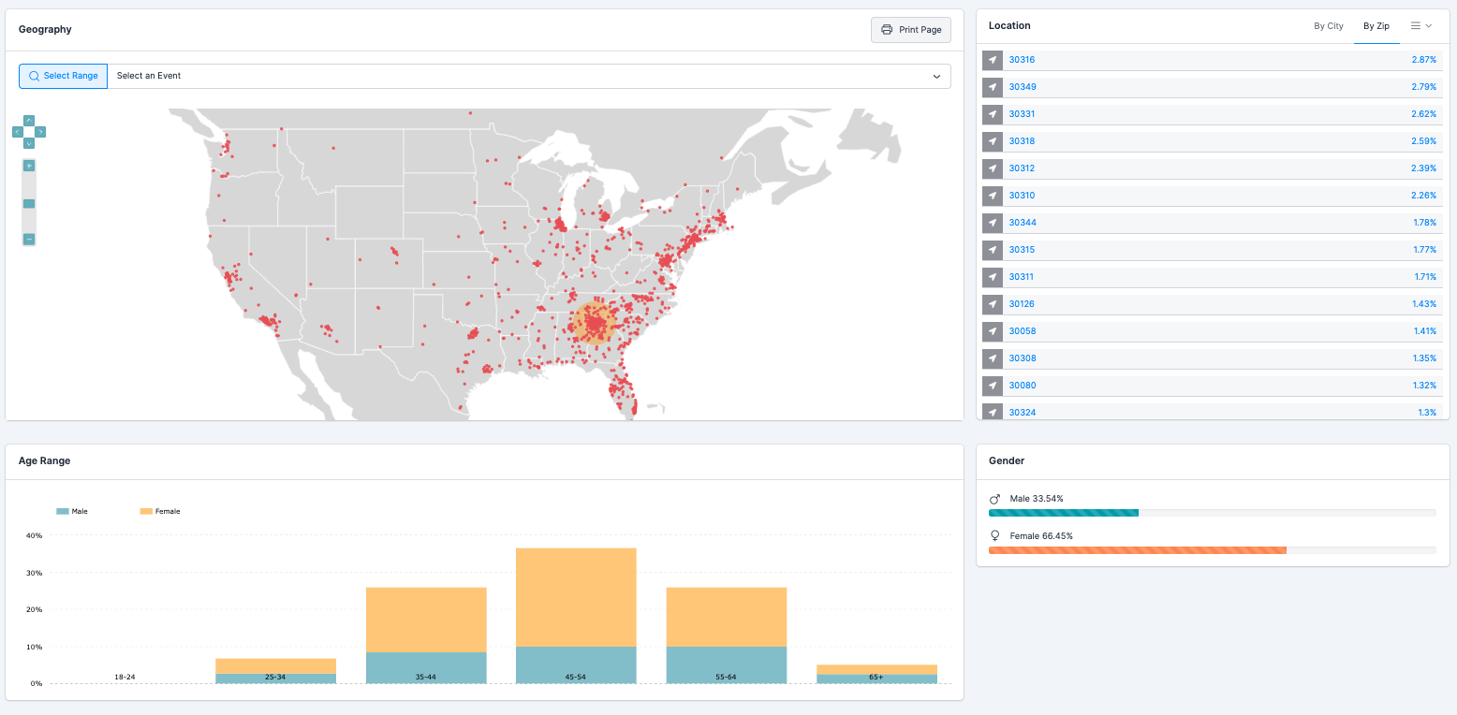Switch to the By City tab
The width and height of the screenshot is (1457, 715).
[x=1329, y=25]
